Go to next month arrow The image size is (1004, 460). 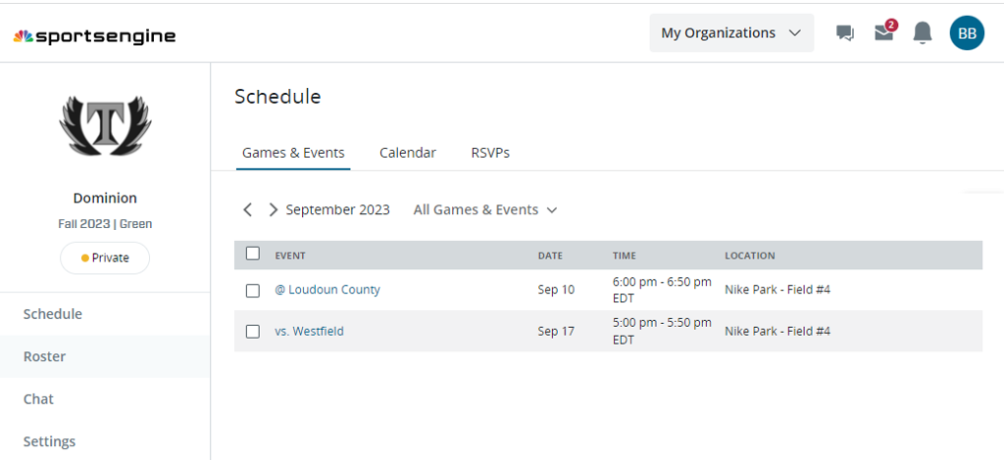pyautogui.click(x=273, y=209)
